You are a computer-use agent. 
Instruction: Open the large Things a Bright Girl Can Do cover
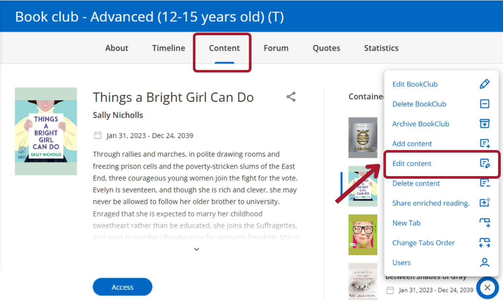pos(46,131)
